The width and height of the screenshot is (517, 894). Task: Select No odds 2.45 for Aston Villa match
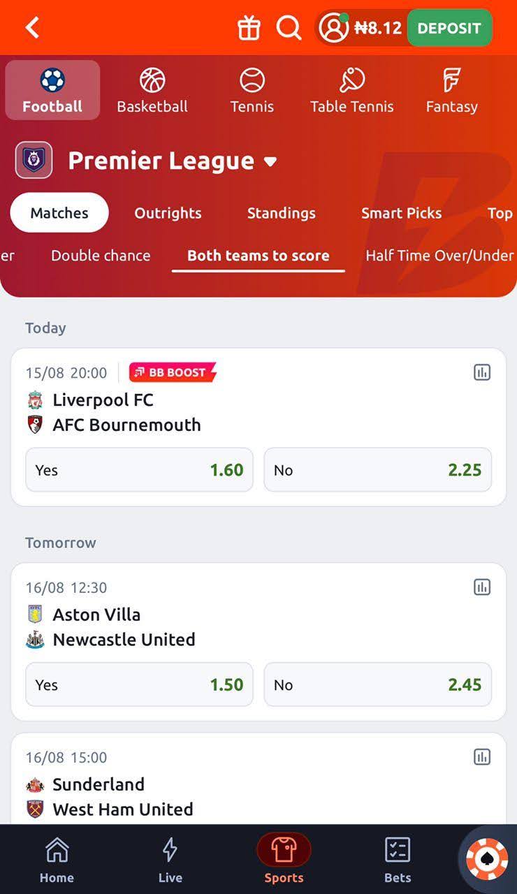[x=377, y=684]
